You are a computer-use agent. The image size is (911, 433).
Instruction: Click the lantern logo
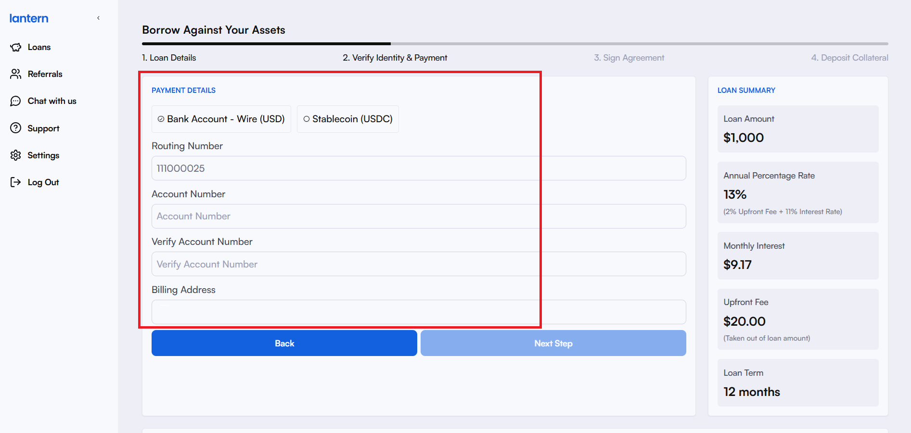pyautogui.click(x=28, y=18)
